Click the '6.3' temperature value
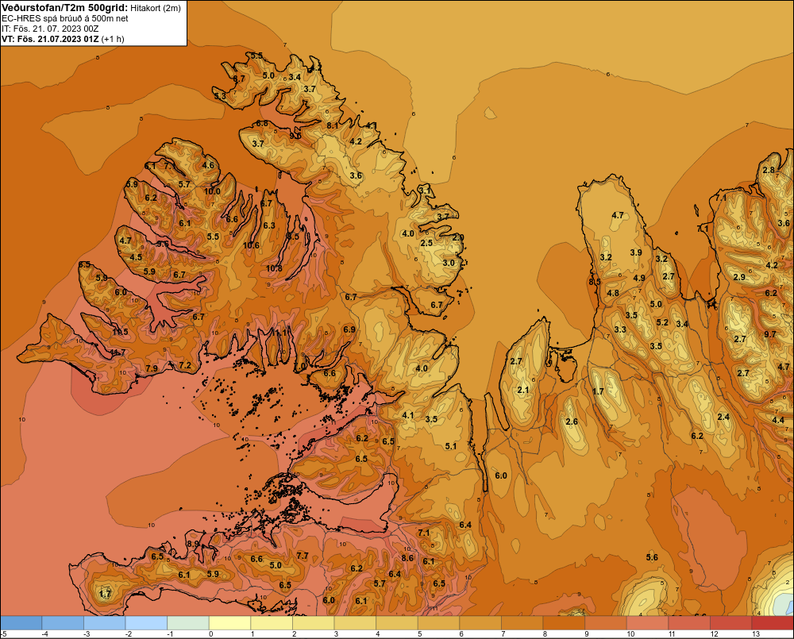The image size is (794, 639). pos(269,225)
